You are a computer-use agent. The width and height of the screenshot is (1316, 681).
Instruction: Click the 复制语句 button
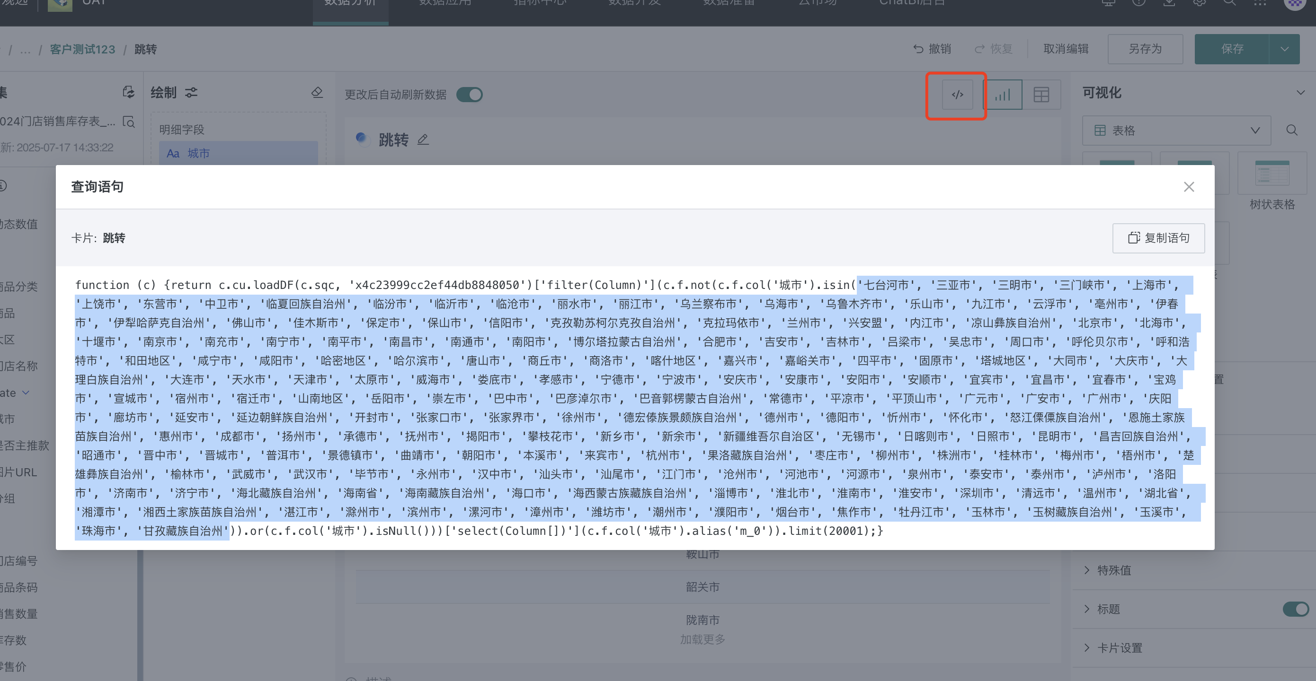click(1158, 238)
